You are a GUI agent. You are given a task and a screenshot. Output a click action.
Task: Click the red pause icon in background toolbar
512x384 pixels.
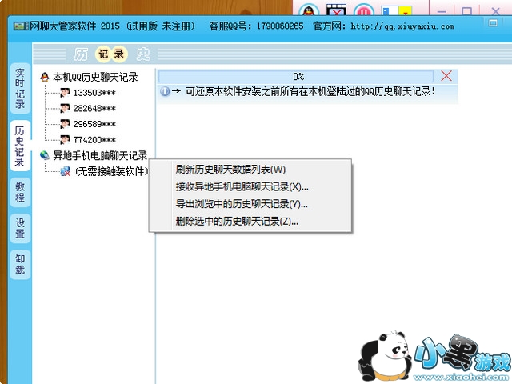(x=364, y=10)
